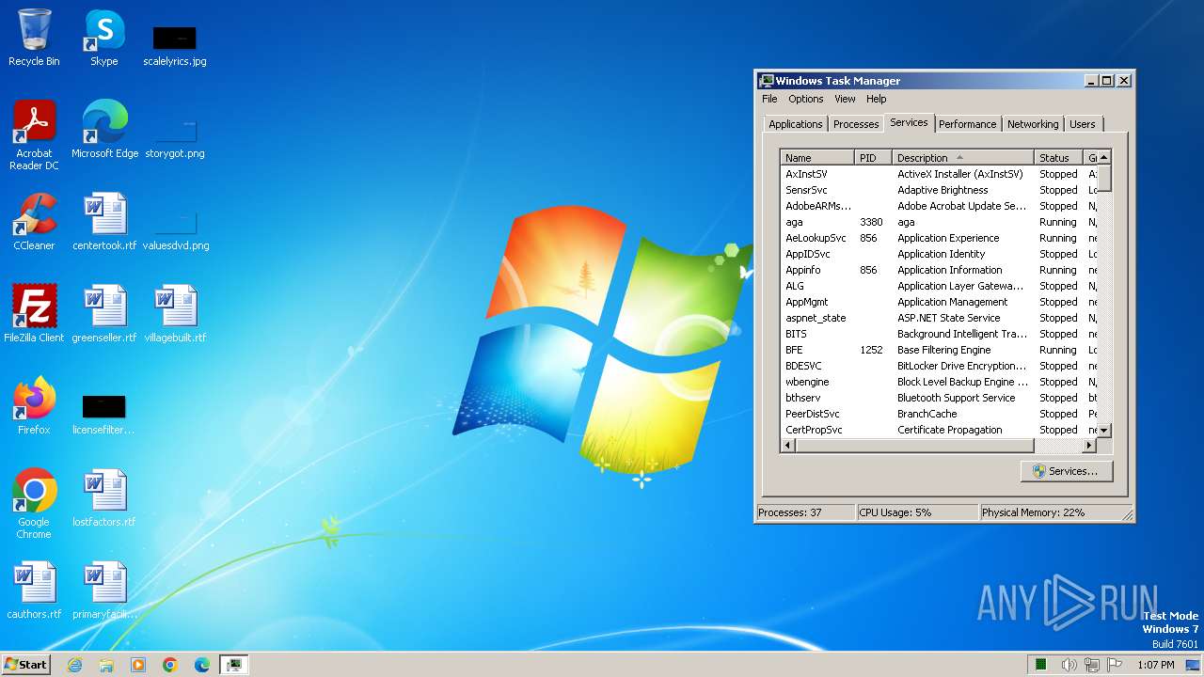Image resolution: width=1204 pixels, height=677 pixels.
Task: Open Edge from the taskbar
Action: point(202,665)
